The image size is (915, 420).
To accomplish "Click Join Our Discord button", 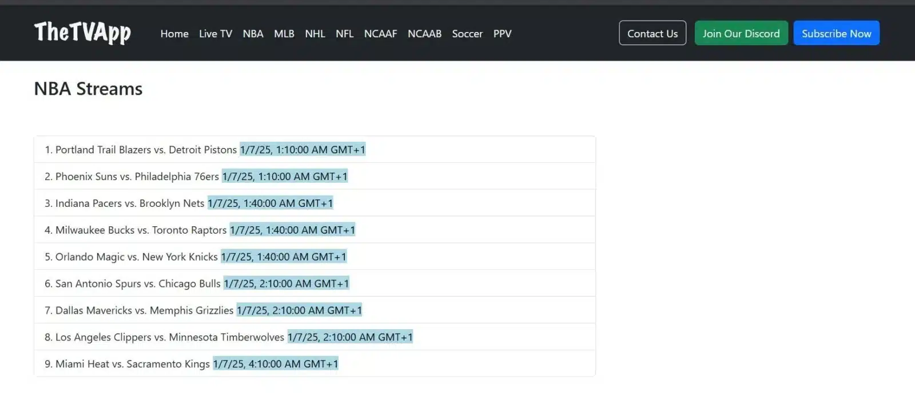I will tap(741, 33).
